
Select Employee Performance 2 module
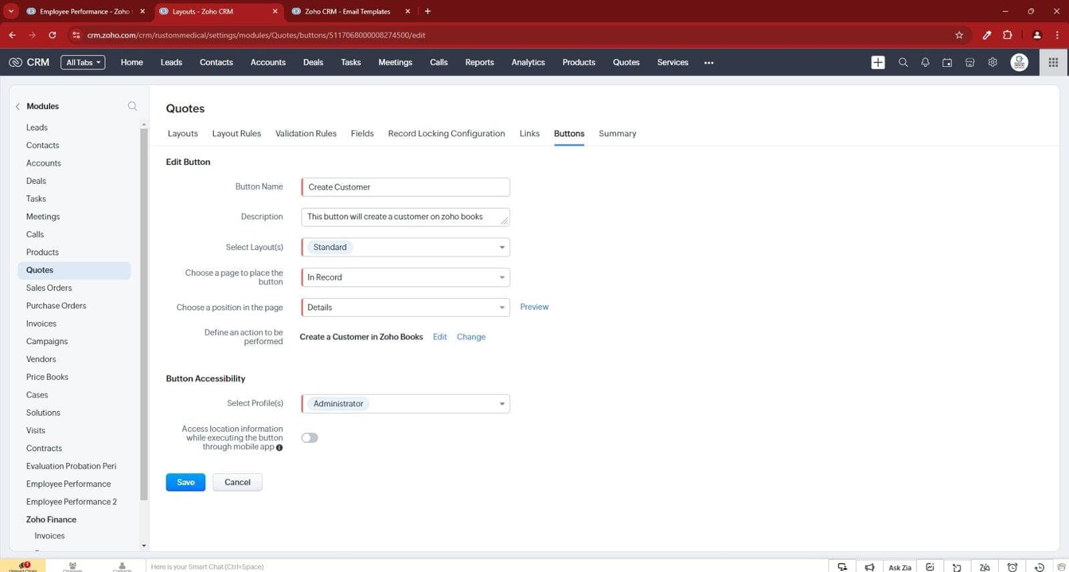tap(71, 502)
